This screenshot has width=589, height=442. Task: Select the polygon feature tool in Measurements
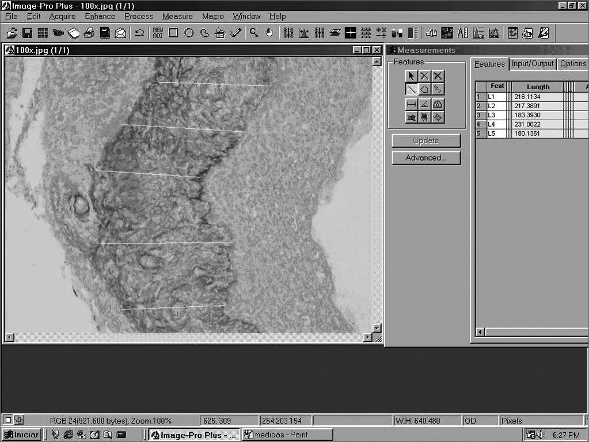(424, 89)
